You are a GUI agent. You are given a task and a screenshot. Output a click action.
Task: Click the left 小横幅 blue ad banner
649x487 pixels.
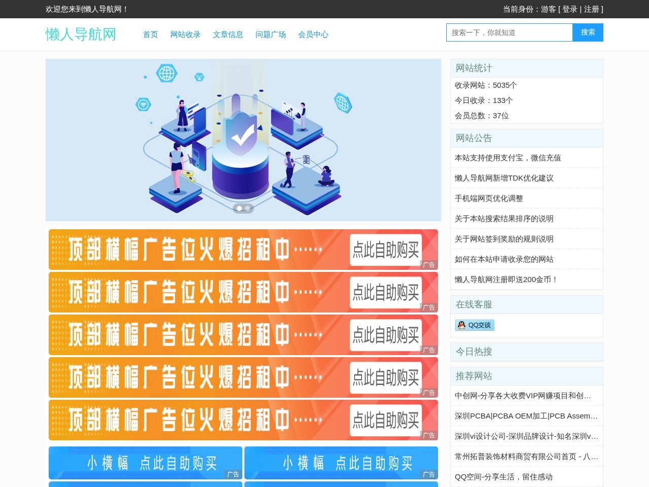(x=146, y=463)
